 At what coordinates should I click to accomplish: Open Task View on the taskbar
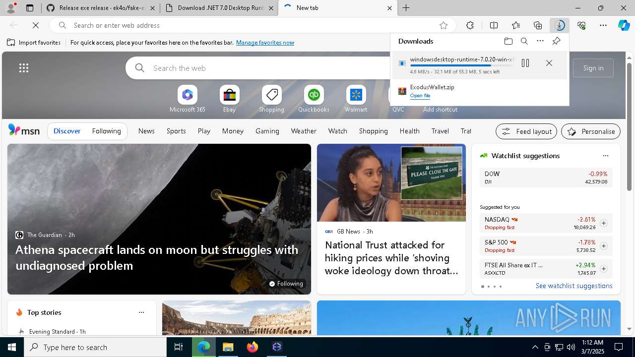coord(179,347)
